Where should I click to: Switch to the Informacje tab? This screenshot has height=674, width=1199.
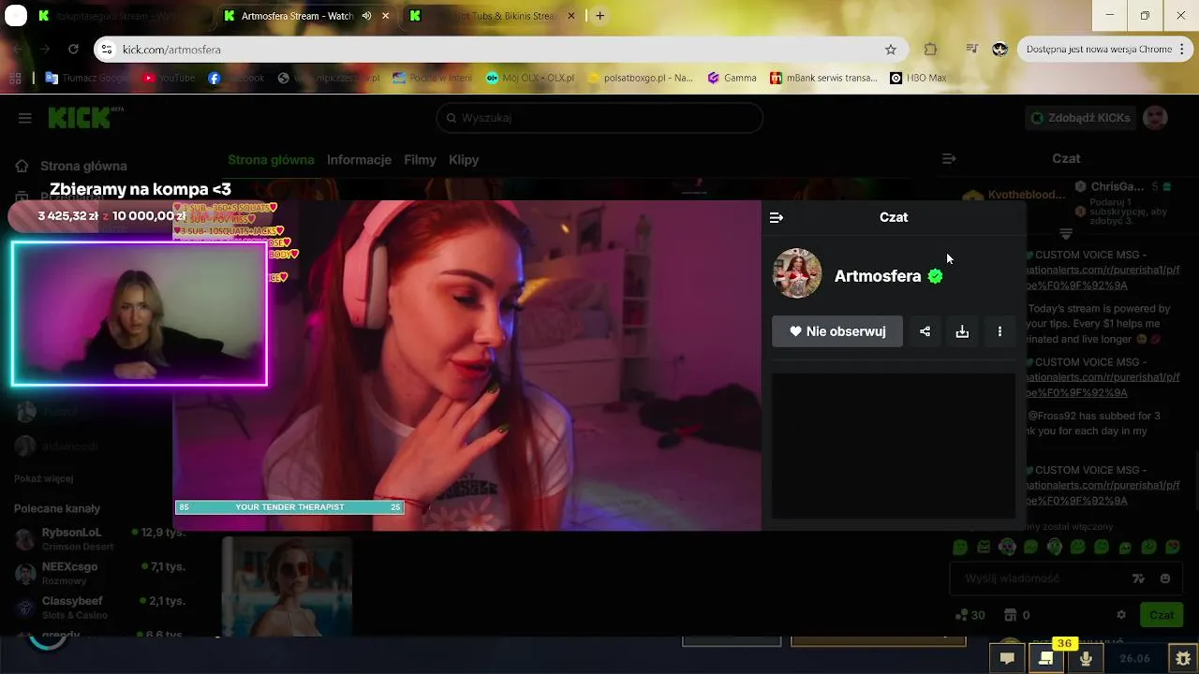click(x=359, y=160)
